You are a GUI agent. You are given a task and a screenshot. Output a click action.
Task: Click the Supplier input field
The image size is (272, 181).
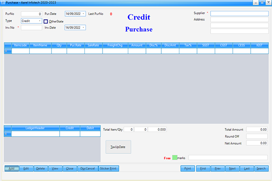point(239,14)
